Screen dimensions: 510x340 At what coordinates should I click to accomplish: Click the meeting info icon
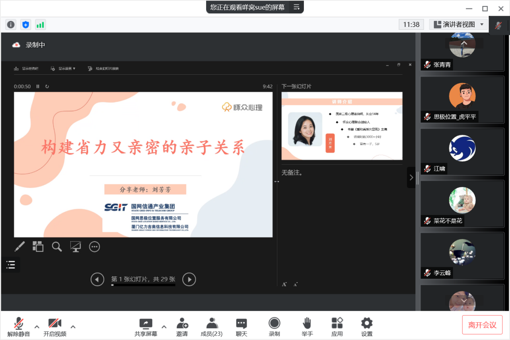[x=11, y=25]
